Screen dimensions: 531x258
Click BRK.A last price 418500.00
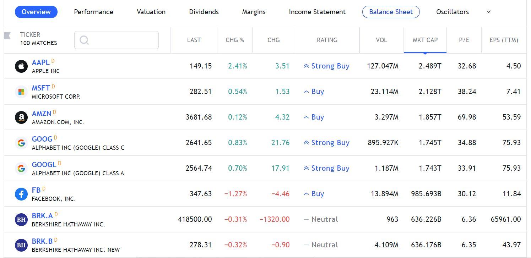[195, 219]
